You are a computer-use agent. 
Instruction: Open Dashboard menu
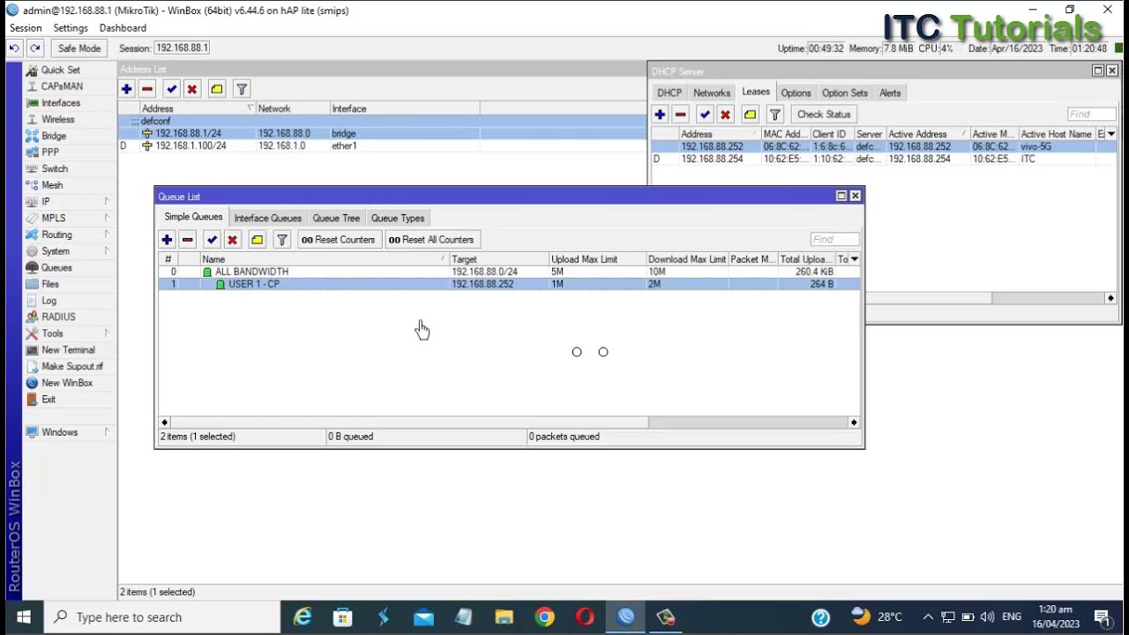(123, 28)
